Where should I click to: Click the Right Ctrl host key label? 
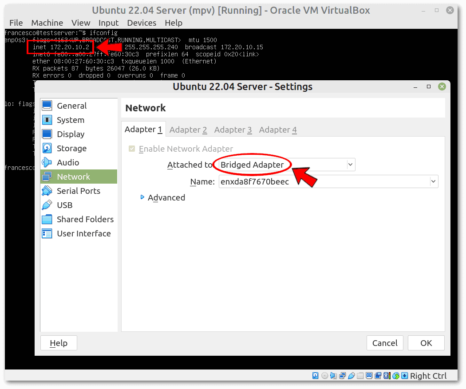(428, 376)
